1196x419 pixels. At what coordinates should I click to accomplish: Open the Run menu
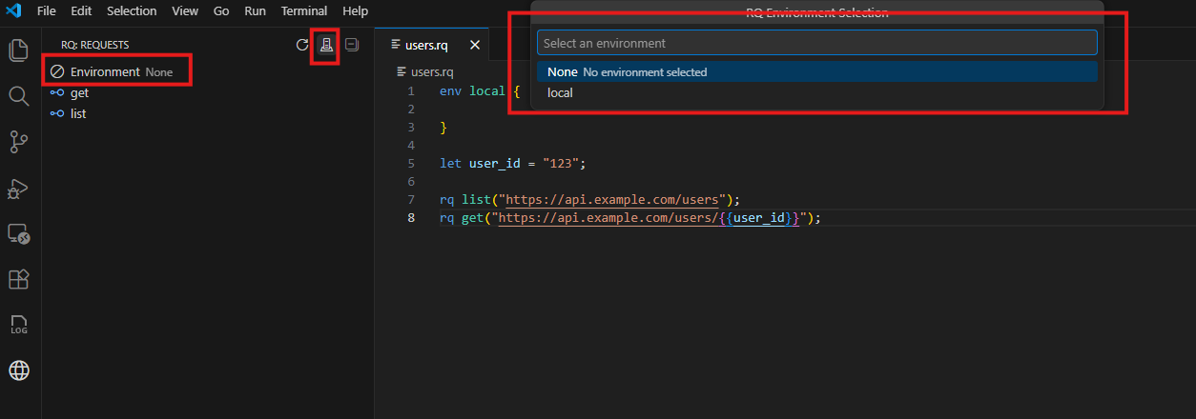point(255,10)
